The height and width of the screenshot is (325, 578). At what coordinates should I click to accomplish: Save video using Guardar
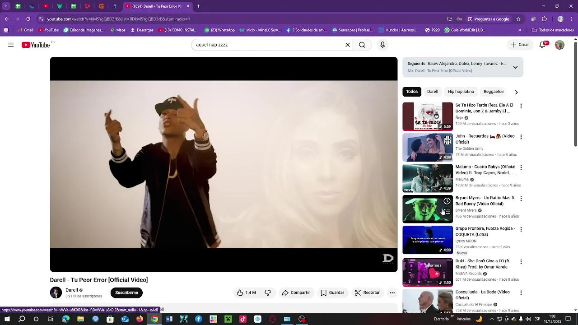pos(332,292)
